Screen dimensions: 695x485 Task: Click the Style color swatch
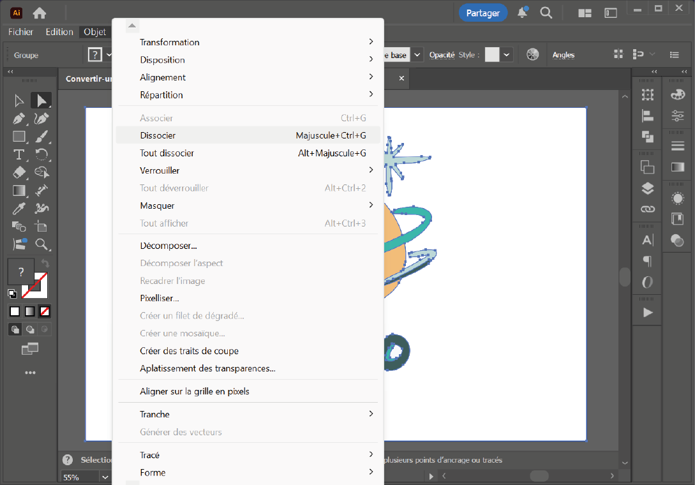(491, 55)
